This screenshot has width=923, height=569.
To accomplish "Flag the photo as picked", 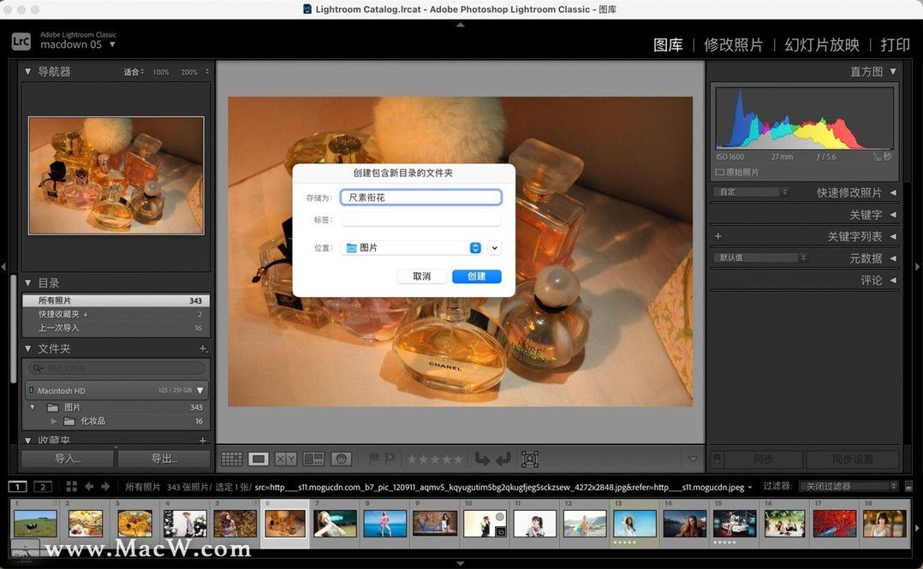I will point(374,459).
